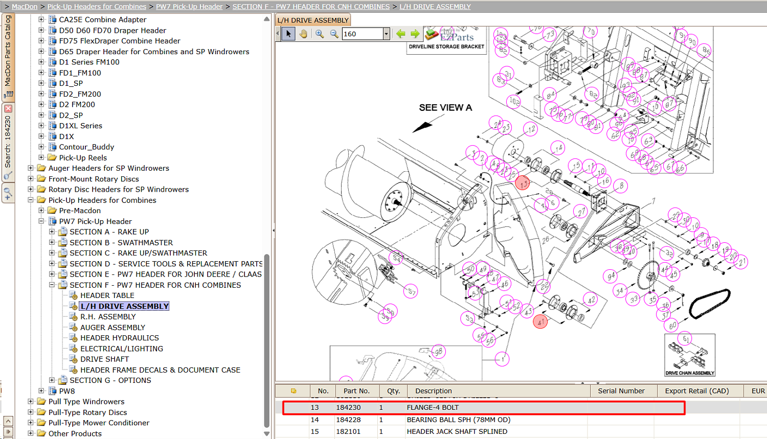Open the new search magnifier tab

[8, 194]
